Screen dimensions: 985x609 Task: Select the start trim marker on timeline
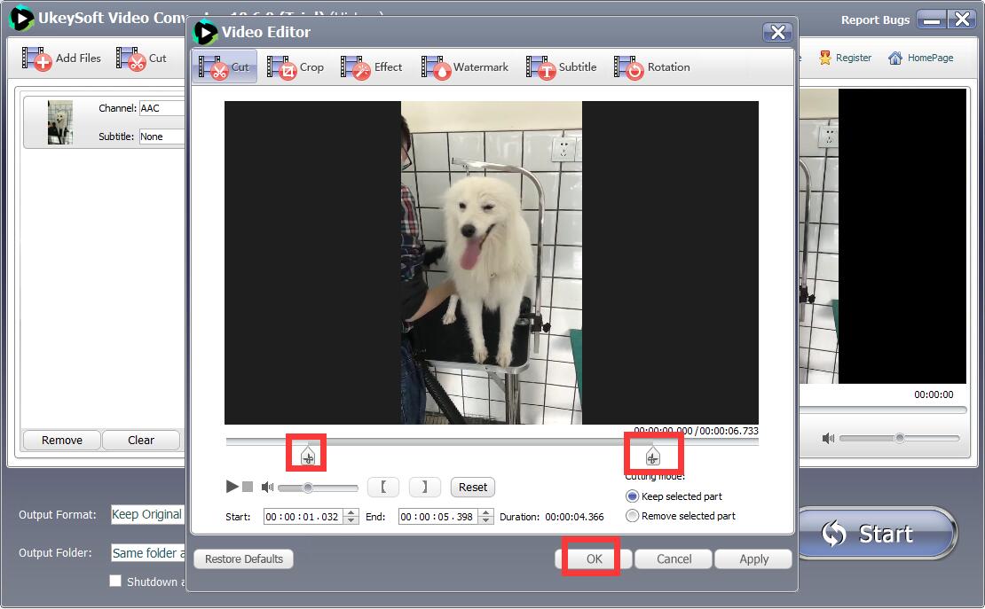pos(307,456)
